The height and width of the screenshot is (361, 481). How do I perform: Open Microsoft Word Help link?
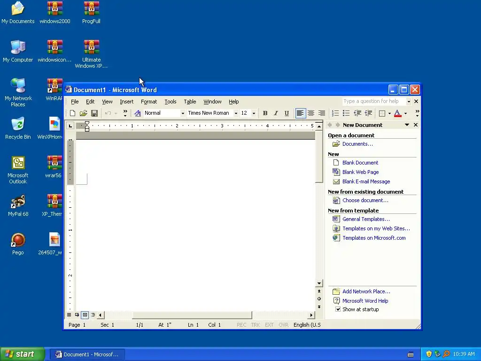tap(365, 301)
